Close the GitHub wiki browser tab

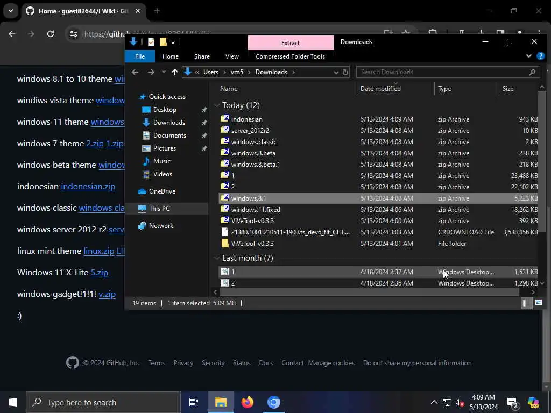point(138,11)
